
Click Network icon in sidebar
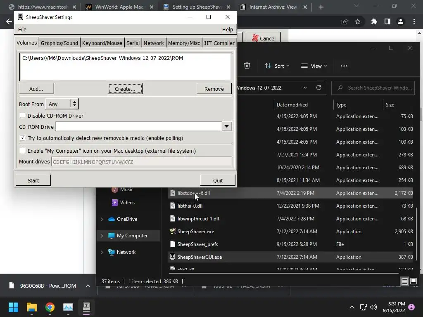coord(112,252)
